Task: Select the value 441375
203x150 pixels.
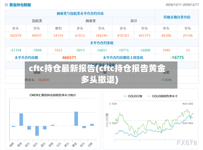Action: tap(145, 36)
